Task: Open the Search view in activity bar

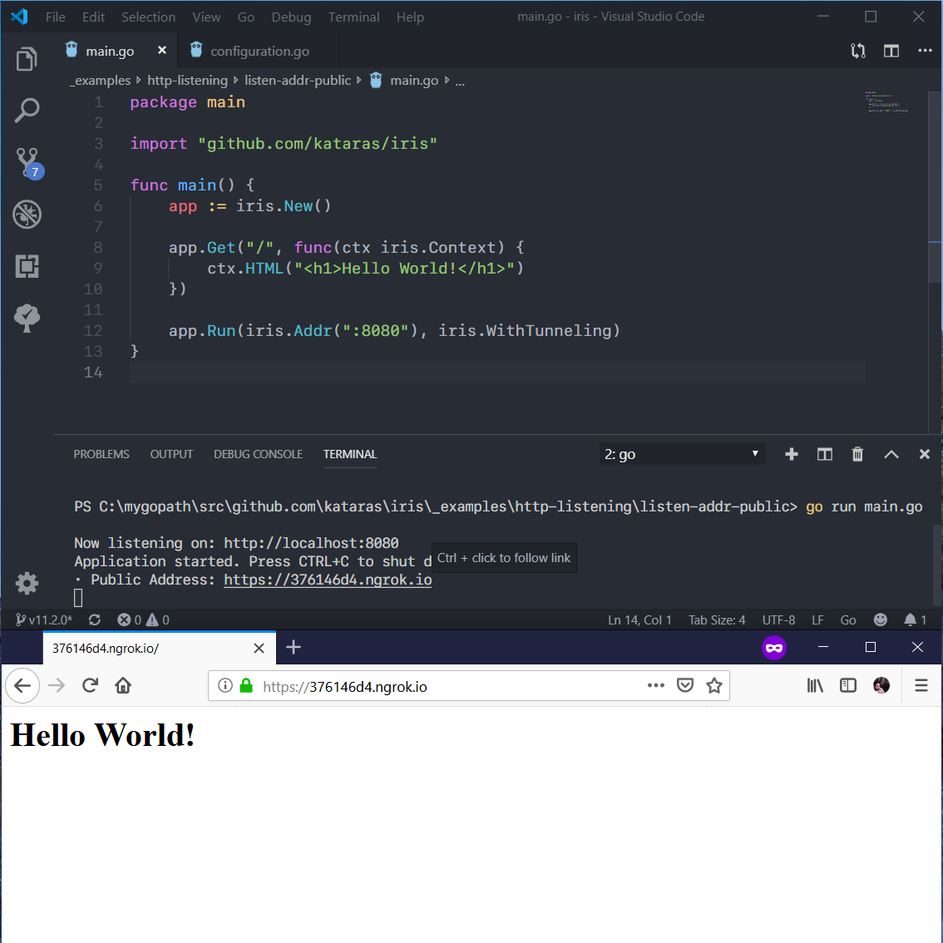Action: coord(27,111)
